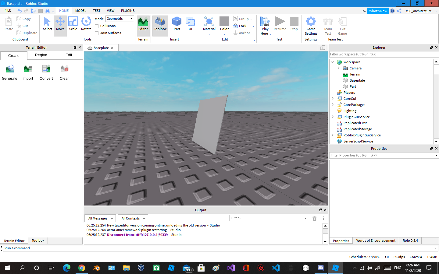Screen dimensions: 439x274
Task: Click the Filter workspace input field
Action: tap(384, 54)
